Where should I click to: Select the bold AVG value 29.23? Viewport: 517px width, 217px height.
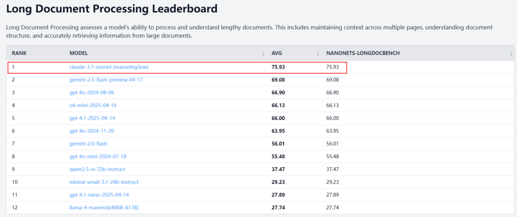coord(278,182)
